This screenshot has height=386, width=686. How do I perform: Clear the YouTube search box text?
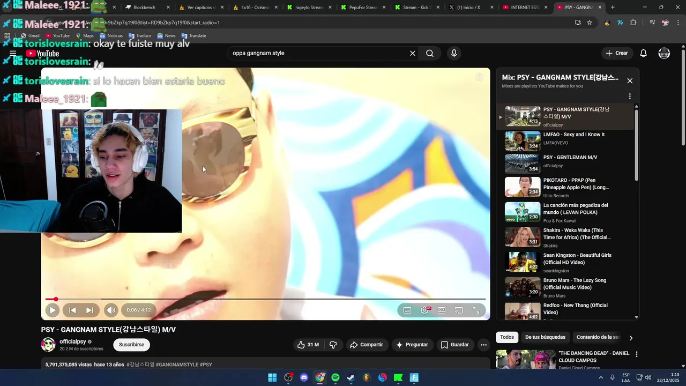(413, 53)
